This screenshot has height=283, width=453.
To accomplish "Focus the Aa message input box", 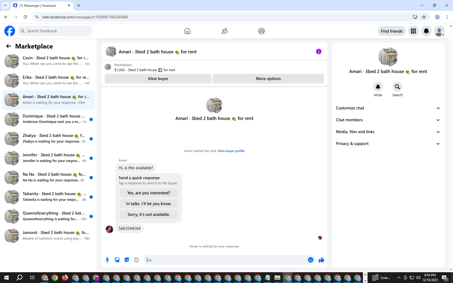I will [x=225, y=260].
